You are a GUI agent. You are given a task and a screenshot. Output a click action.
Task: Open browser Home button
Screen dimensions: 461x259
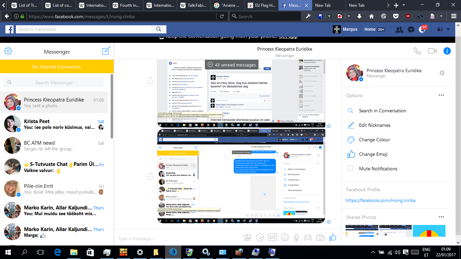pyautogui.click(x=371, y=16)
